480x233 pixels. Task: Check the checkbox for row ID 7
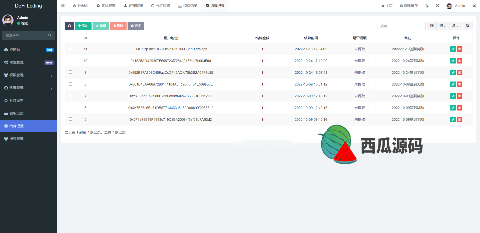click(x=70, y=96)
